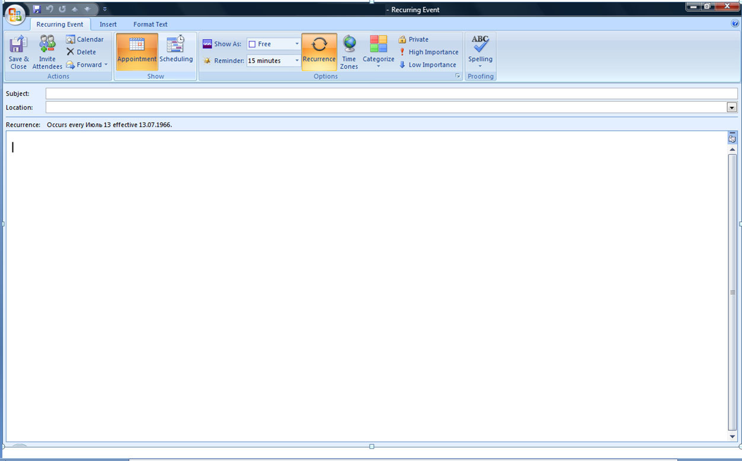Open the Categorize color menu

coord(378,52)
